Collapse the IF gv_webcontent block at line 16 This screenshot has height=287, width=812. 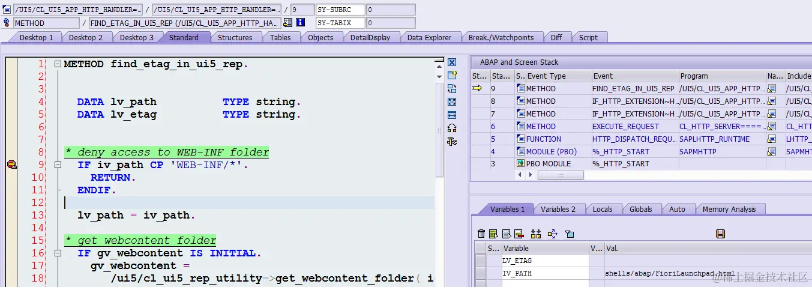57,253
